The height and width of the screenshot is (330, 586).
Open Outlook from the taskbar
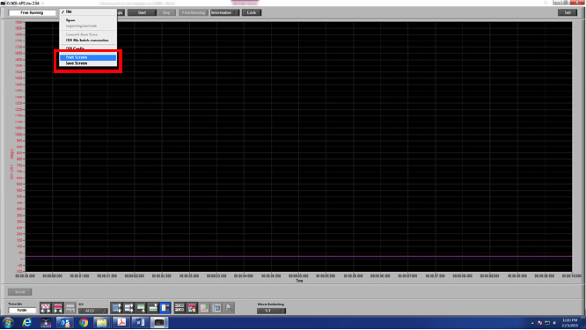[64, 323]
